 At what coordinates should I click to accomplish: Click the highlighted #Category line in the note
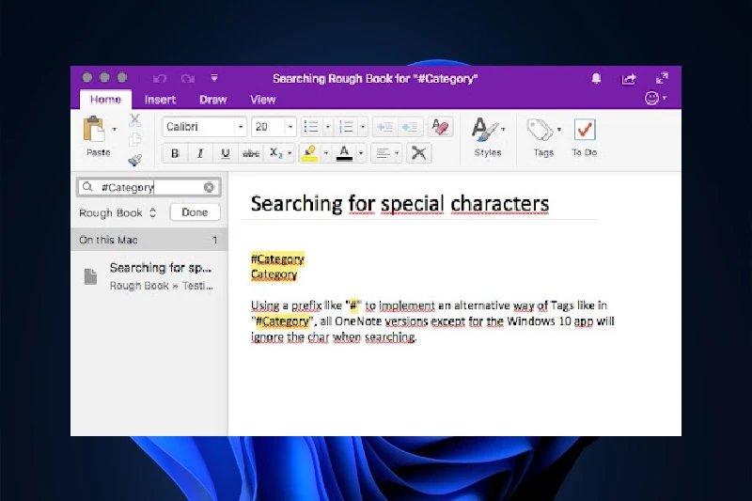(277, 258)
